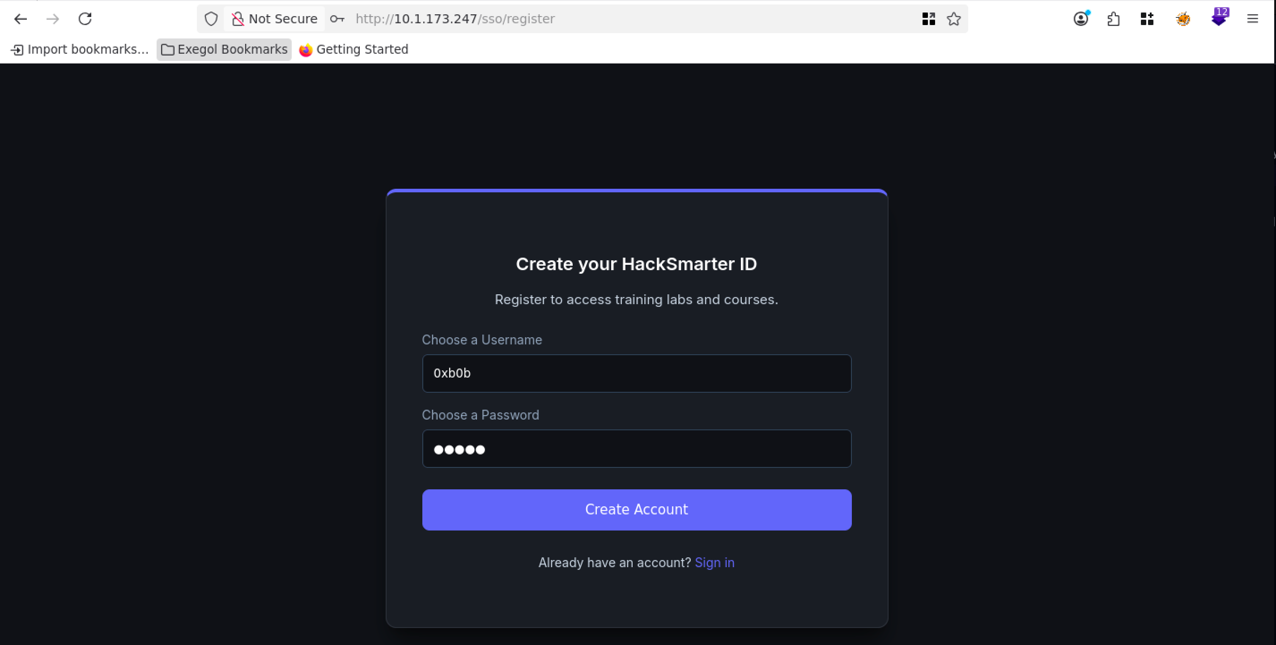The image size is (1276, 645).
Task: Click Import bookmarks in bookmarks bar
Action: pos(80,50)
